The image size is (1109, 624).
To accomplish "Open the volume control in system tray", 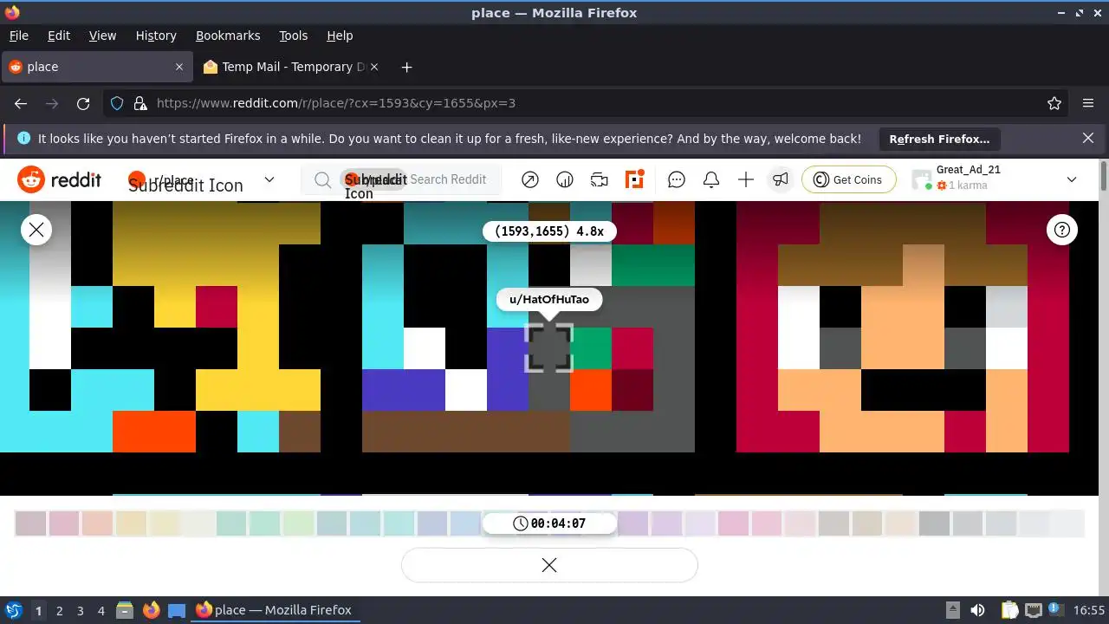I will (x=977, y=610).
